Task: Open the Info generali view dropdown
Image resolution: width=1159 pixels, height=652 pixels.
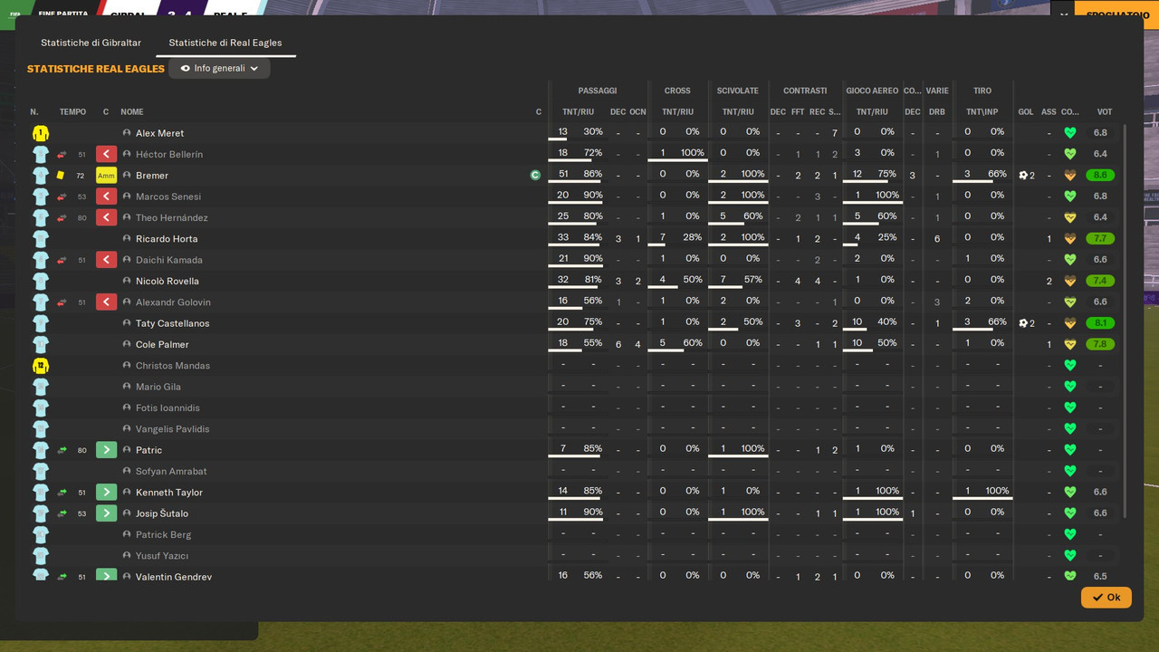Action: [x=219, y=68]
